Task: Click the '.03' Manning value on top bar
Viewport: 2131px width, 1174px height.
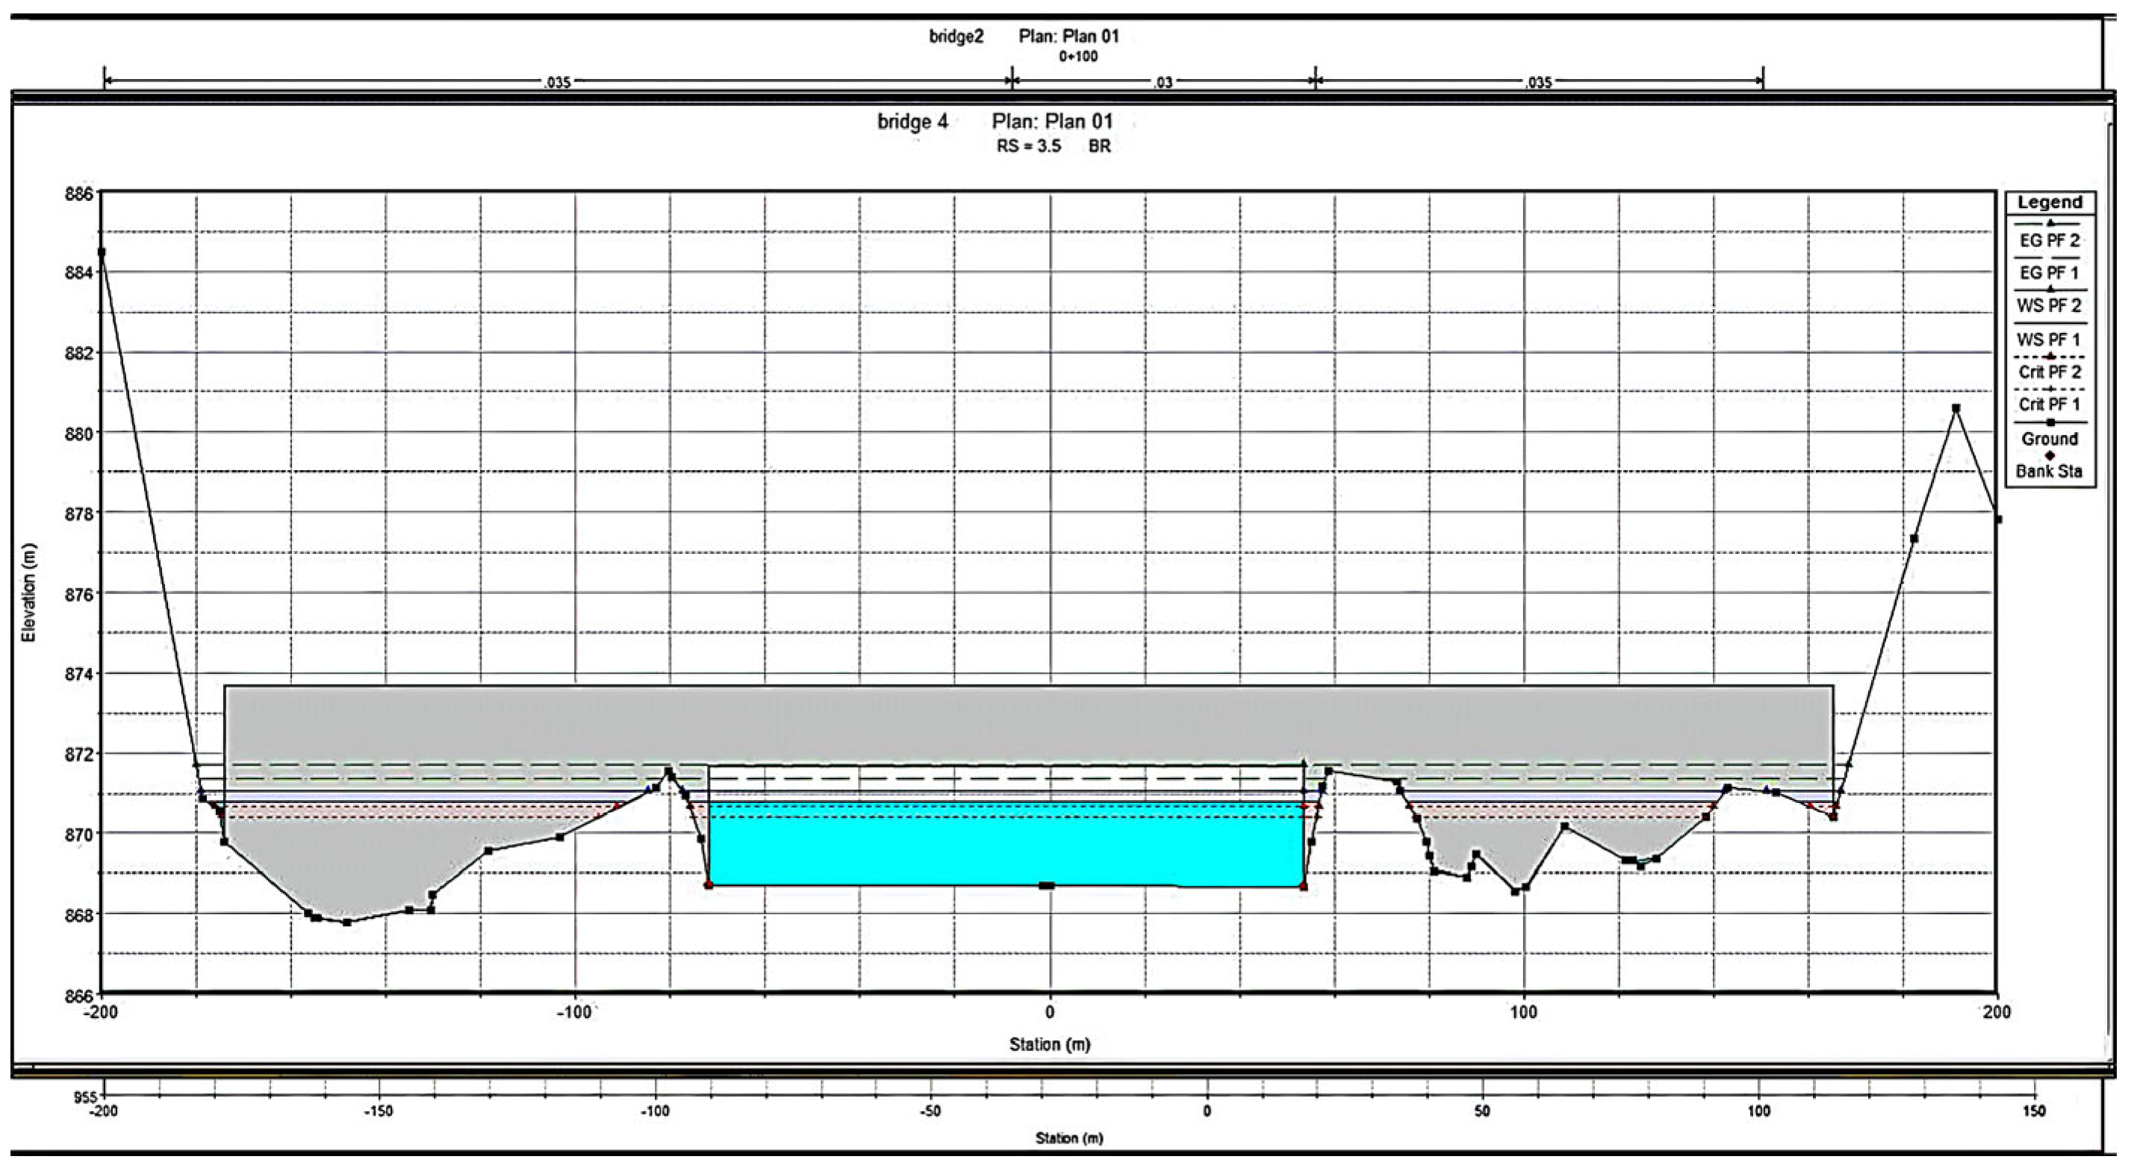Action: [1163, 82]
